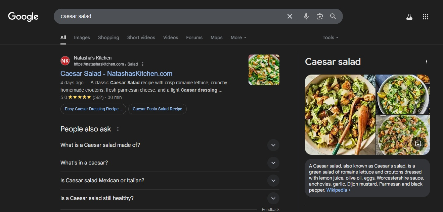Go to the Google logo homepage
443x212 pixels.
(23, 16)
